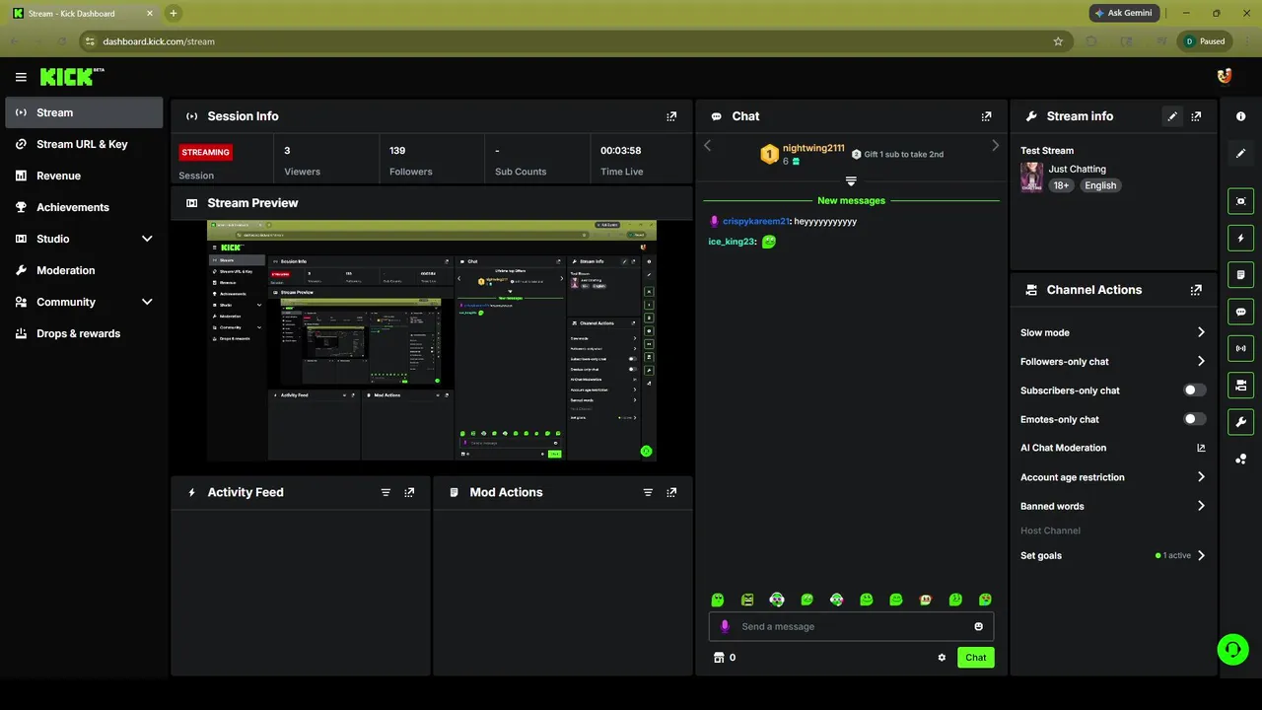Toggle the Channel Actions icon in right sidebar
Screen dimensions: 1262x710
(1241, 385)
